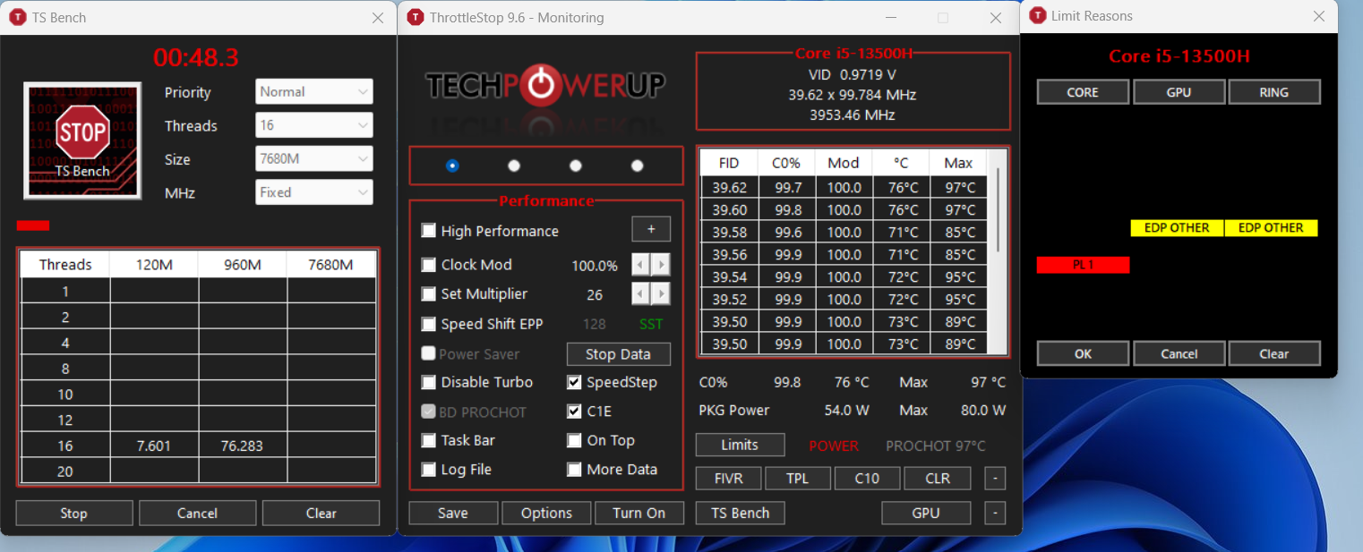Click the 76.283 result cell

point(243,446)
